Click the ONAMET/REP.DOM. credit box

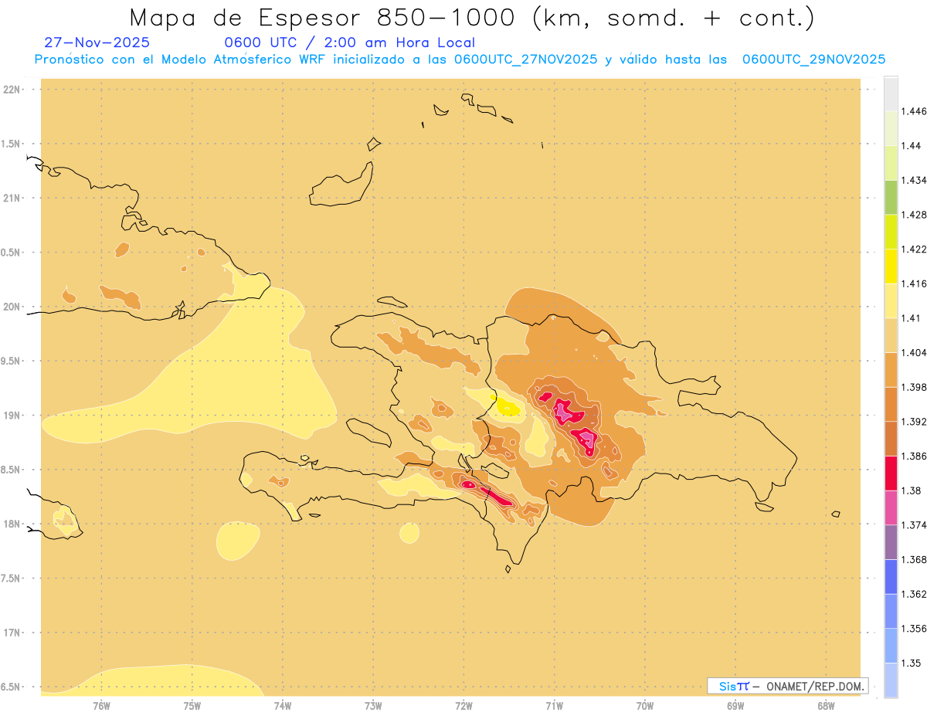tap(788, 686)
